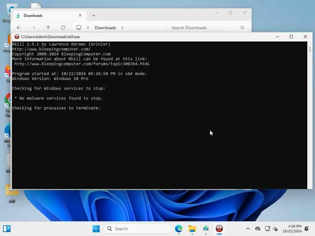Go up one folder level in Explorer
315x236 pixels.
coord(48,28)
